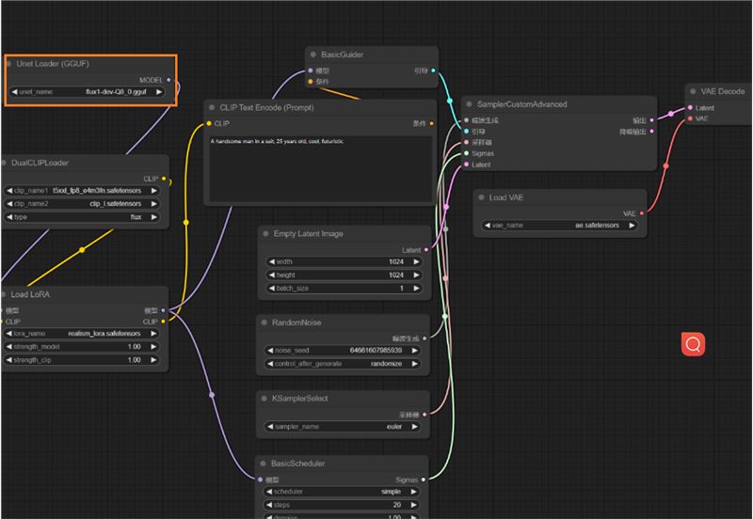
Task: Collapse the BasicScheduler node dot
Action: 264,464
